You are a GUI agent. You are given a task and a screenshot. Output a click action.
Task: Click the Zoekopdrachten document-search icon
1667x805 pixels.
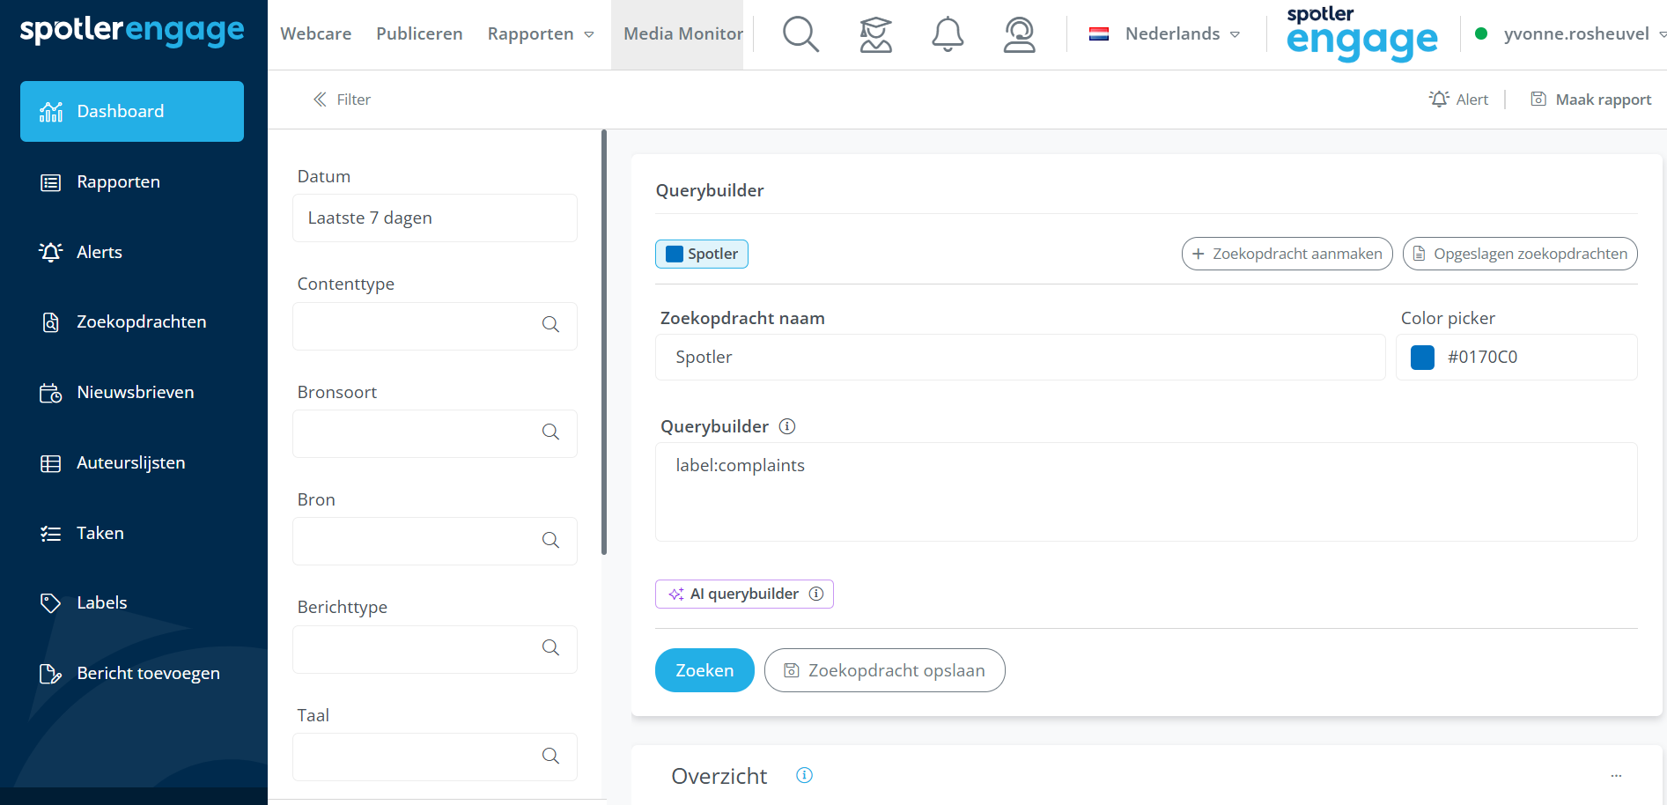pyautogui.click(x=51, y=322)
